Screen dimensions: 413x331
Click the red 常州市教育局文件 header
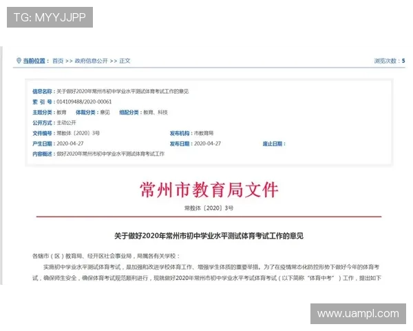tap(209, 190)
